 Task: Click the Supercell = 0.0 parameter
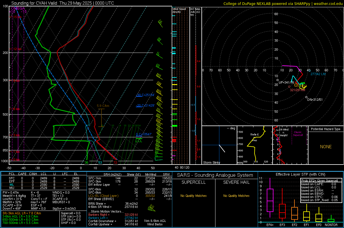pos(71,213)
